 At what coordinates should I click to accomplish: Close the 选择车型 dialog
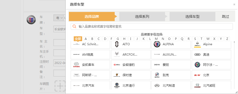[234, 5]
